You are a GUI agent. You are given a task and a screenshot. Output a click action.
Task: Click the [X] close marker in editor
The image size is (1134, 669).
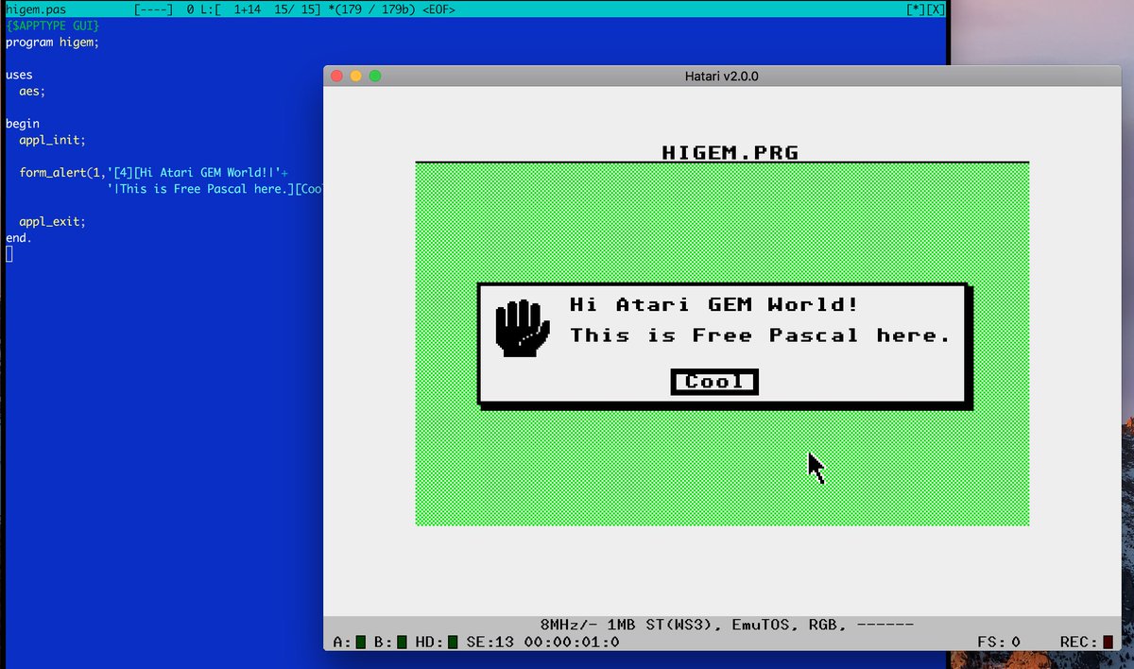click(935, 9)
